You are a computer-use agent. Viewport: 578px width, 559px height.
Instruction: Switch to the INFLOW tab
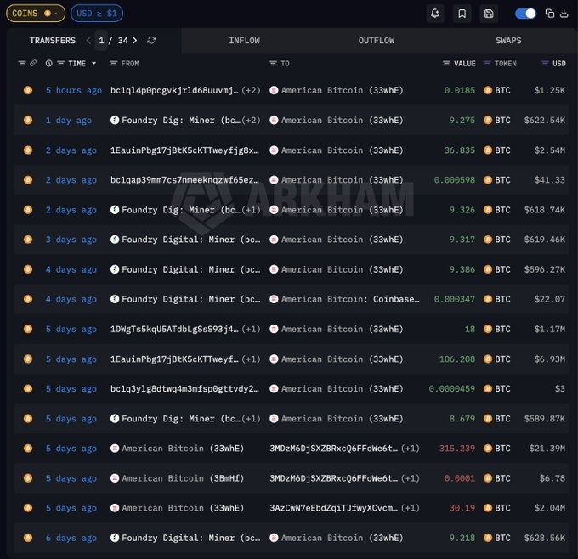point(244,41)
